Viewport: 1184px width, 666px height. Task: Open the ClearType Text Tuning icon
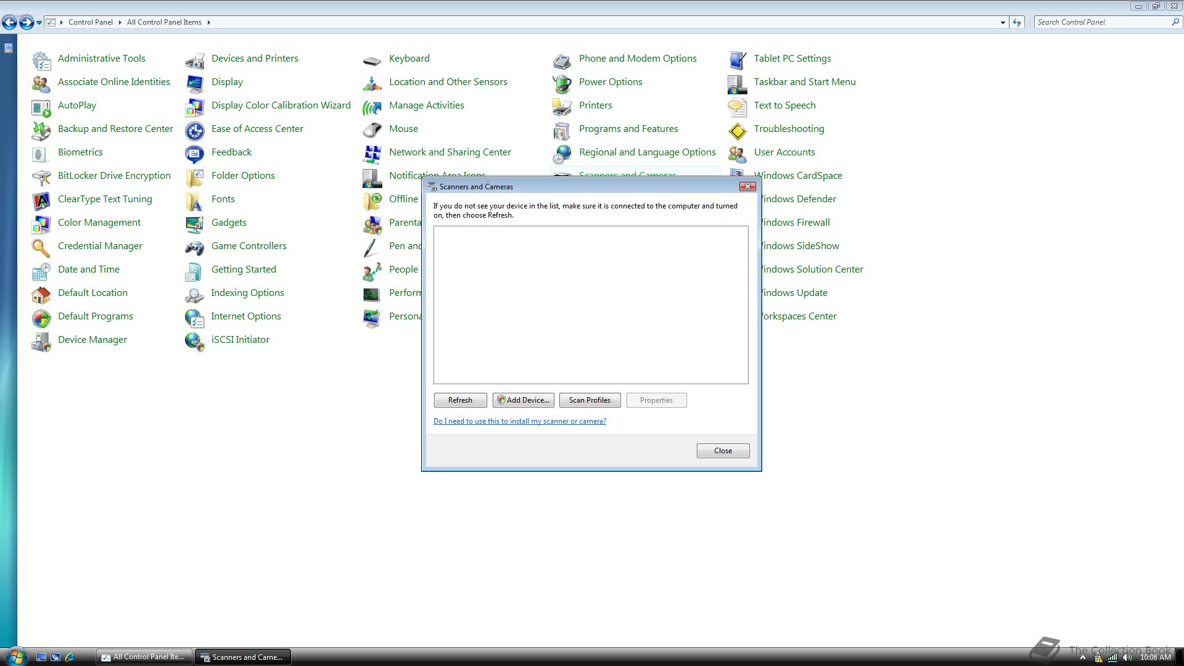click(41, 200)
